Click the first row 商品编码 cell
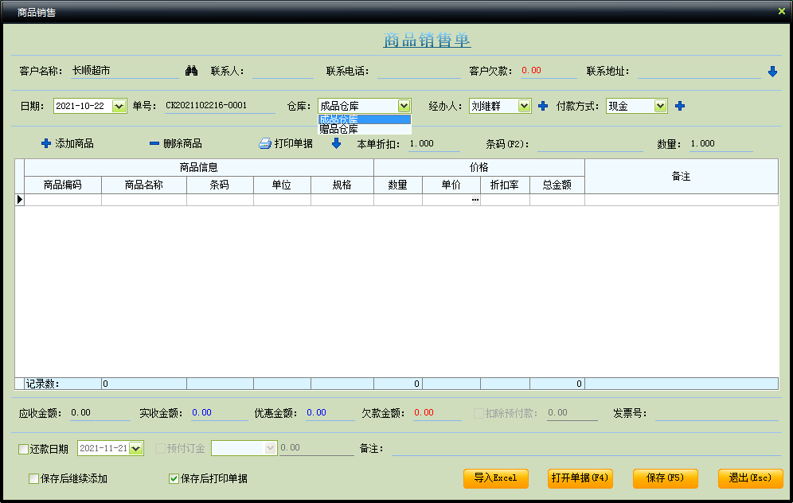 [x=63, y=200]
